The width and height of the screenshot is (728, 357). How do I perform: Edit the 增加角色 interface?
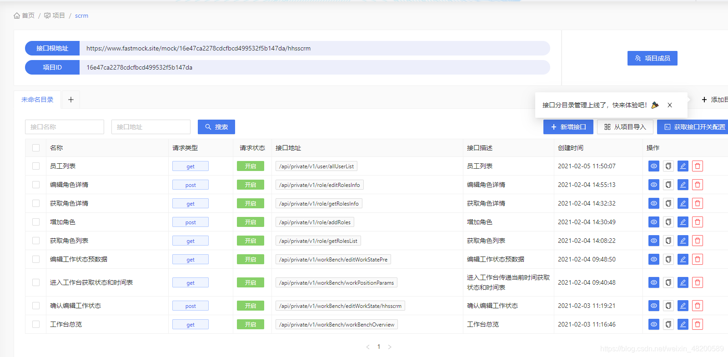(x=683, y=222)
